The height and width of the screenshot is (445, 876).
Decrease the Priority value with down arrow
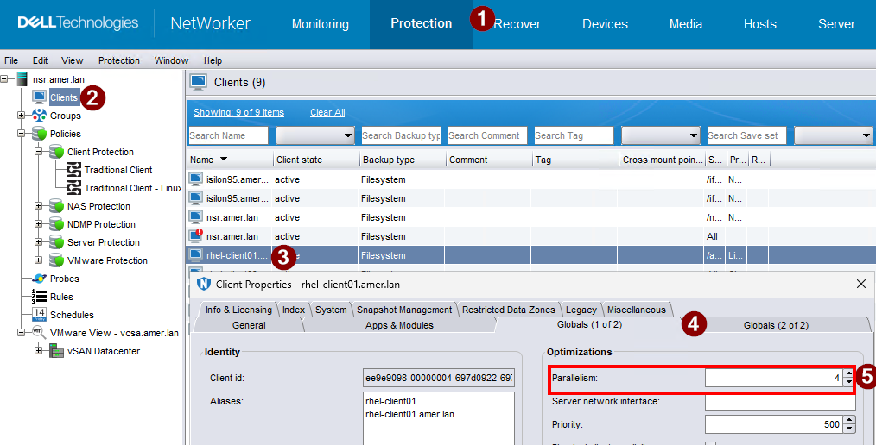[x=848, y=429]
